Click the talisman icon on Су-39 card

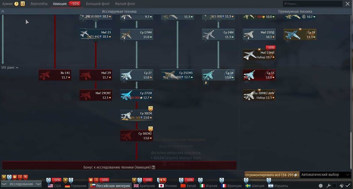click(300, 29)
